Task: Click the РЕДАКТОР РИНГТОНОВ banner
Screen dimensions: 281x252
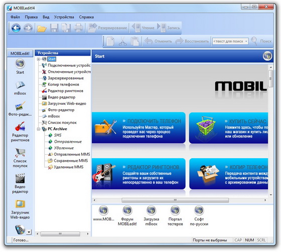Action: point(138,174)
